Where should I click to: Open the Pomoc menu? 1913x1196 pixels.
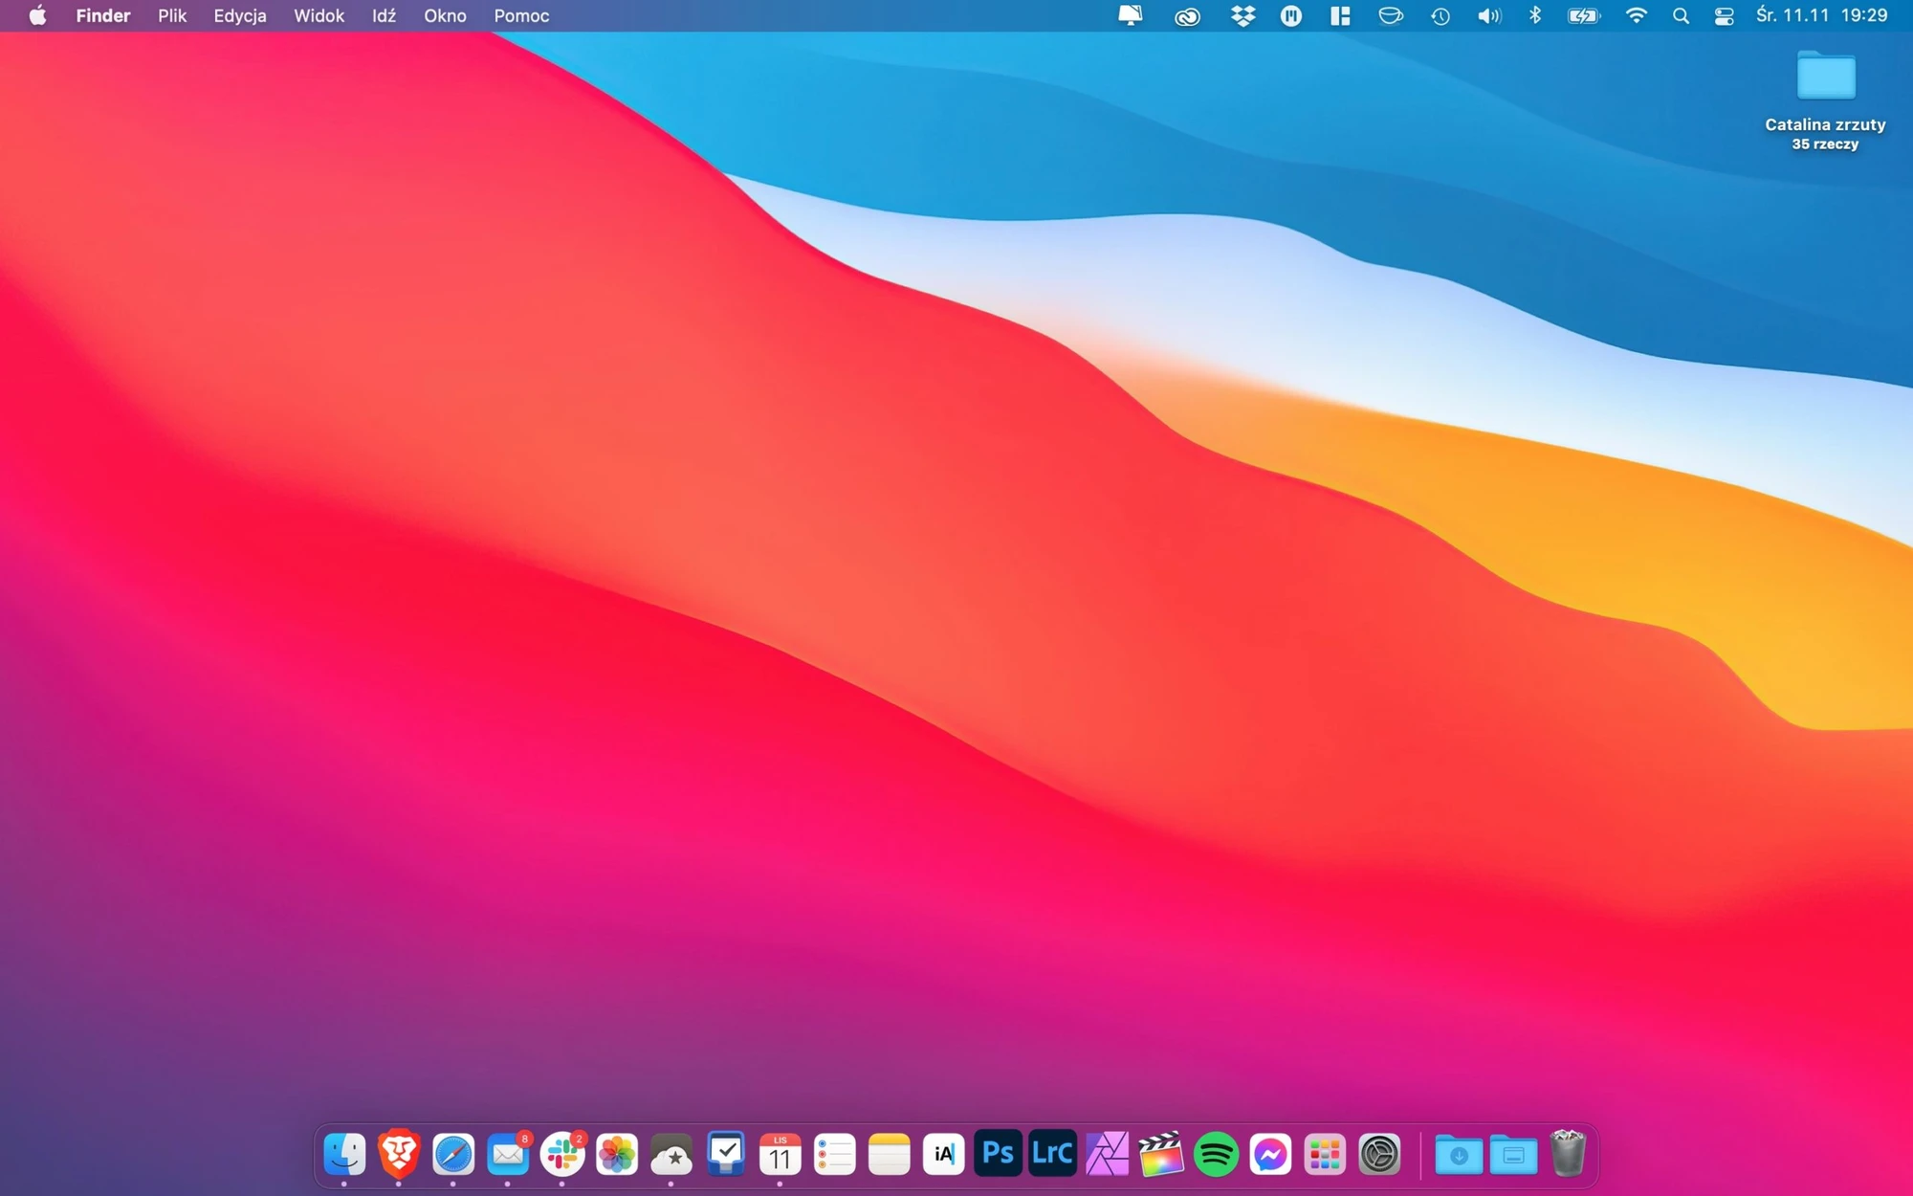[x=521, y=15]
